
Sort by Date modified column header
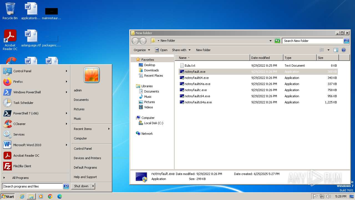[267, 58]
